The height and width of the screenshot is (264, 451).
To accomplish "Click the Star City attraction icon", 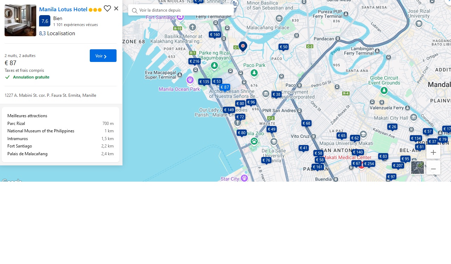I will [x=244, y=178].
